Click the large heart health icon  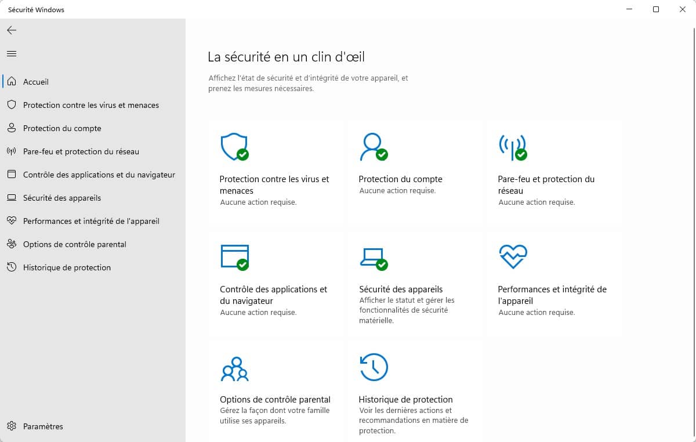point(513,256)
